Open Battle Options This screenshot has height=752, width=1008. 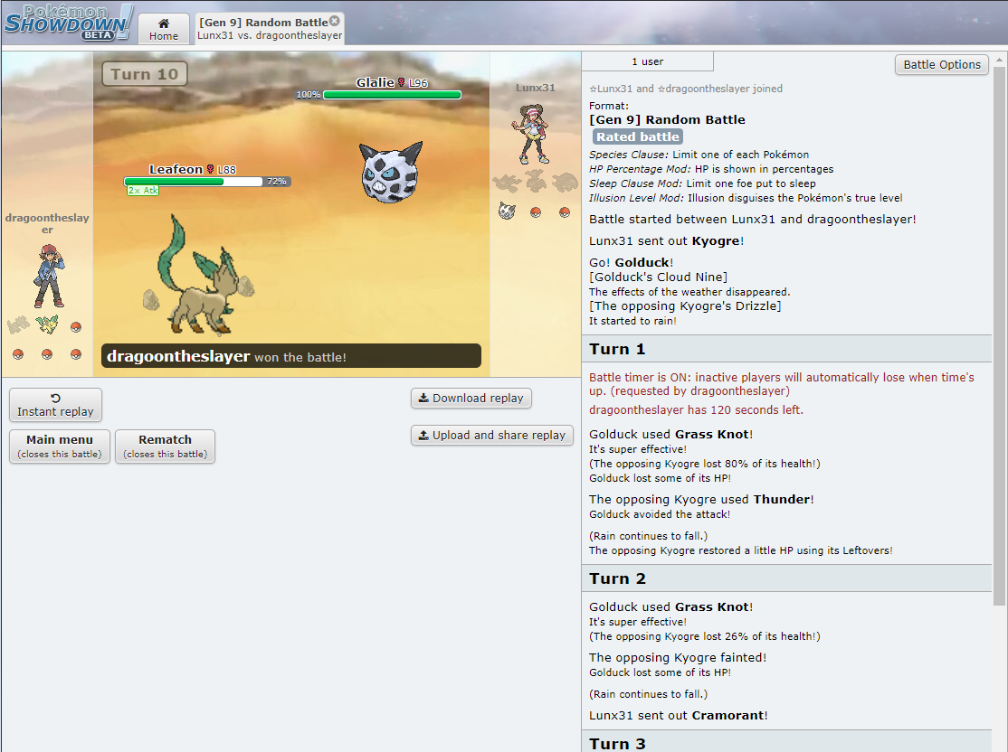point(942,64)
